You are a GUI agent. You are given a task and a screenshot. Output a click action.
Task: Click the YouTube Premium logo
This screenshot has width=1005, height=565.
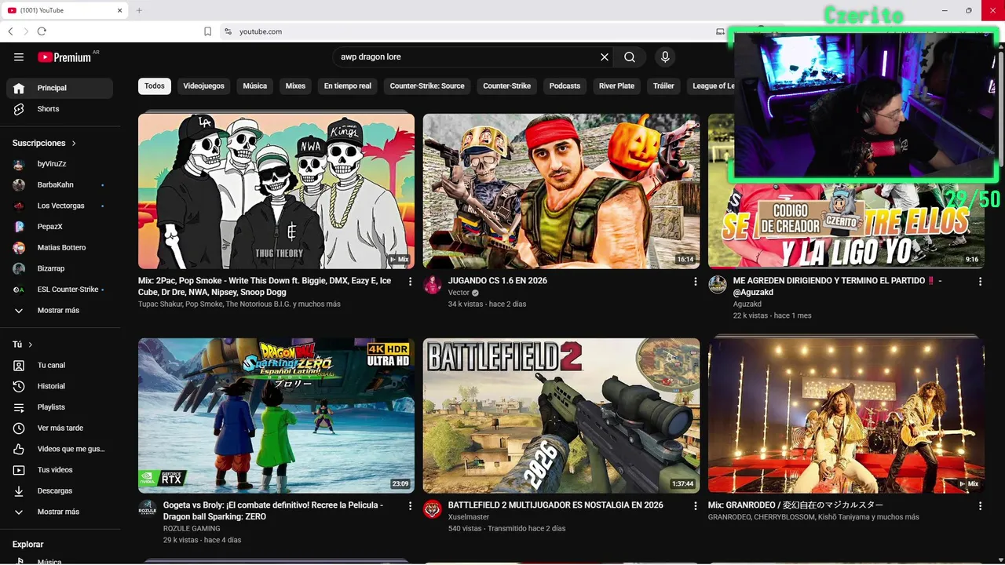coord(64,57)
